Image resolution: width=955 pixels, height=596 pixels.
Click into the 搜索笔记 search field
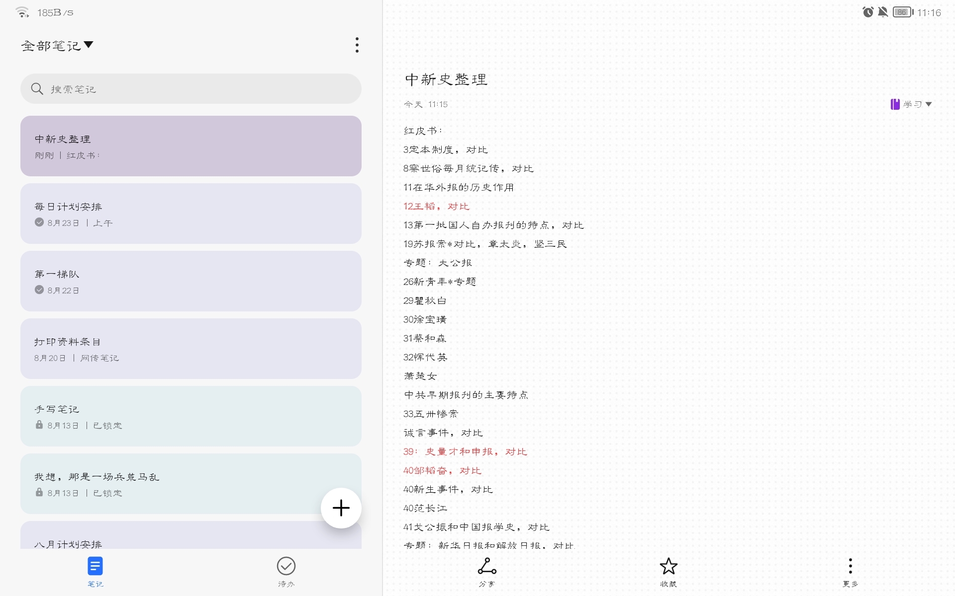[191, 89]
